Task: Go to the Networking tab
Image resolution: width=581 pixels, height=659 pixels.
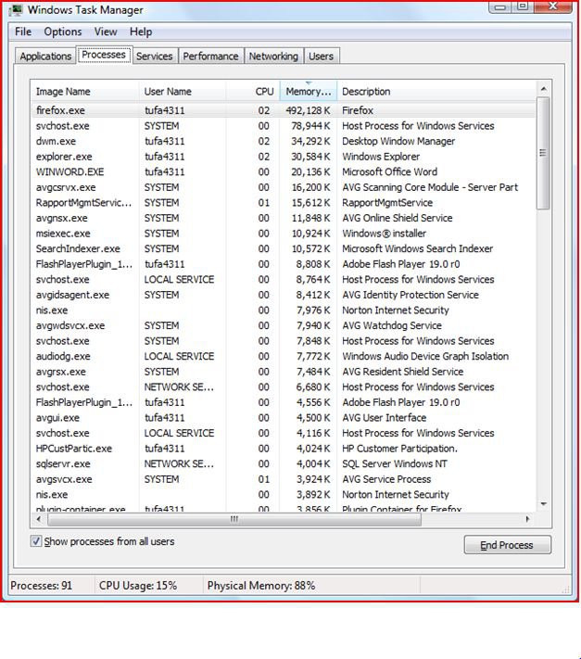Action: [x=273, y=57]
